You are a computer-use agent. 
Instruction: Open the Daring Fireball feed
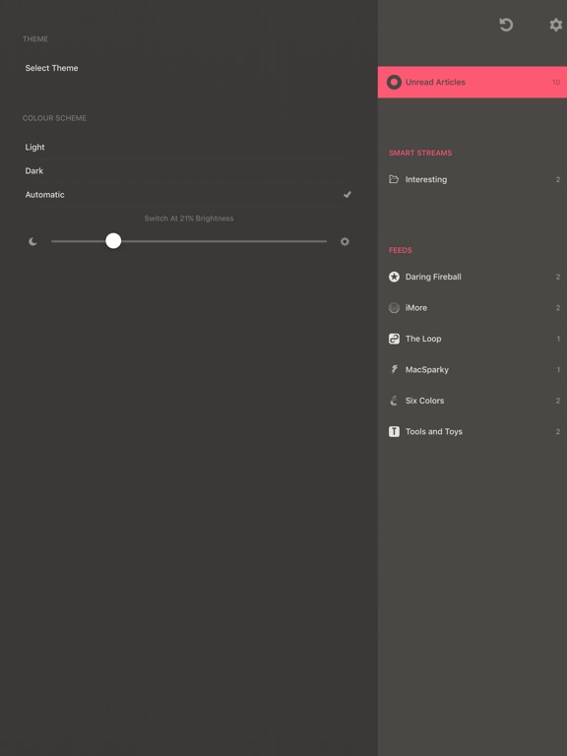click(472, 277)
